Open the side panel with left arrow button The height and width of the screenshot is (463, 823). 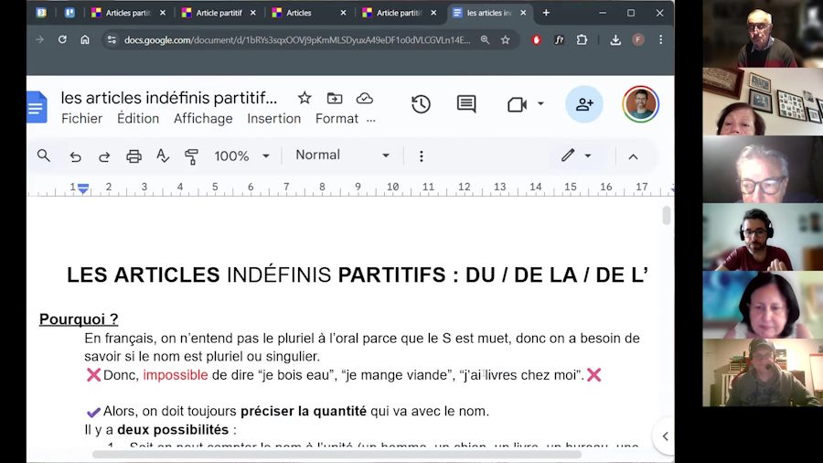665,436
